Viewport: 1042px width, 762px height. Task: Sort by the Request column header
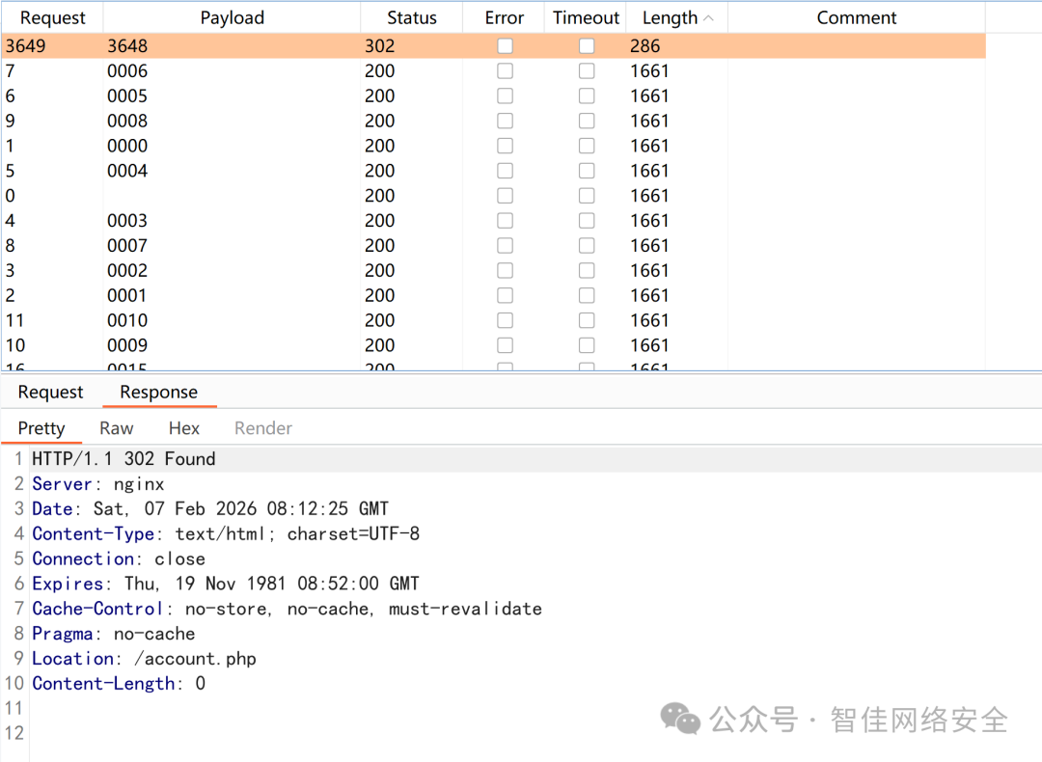(x=53, y=16)
